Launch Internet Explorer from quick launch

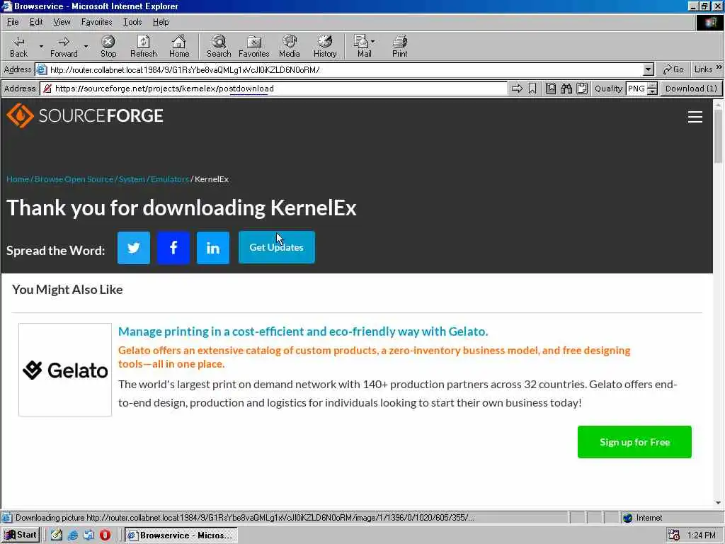point(73,535)
